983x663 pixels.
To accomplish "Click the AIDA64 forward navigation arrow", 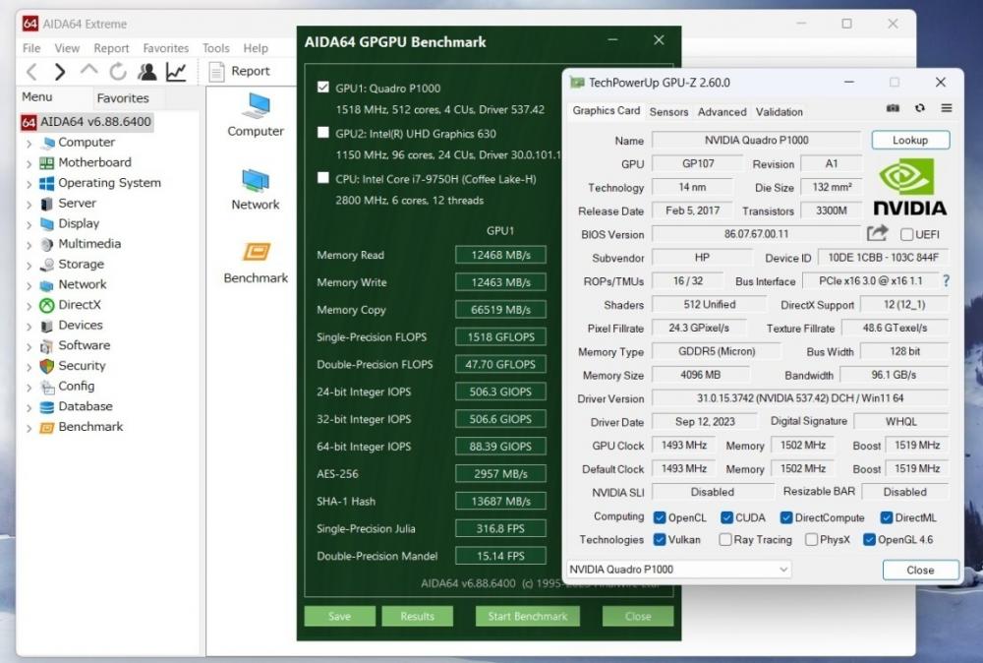I will [x=60, y=72].
